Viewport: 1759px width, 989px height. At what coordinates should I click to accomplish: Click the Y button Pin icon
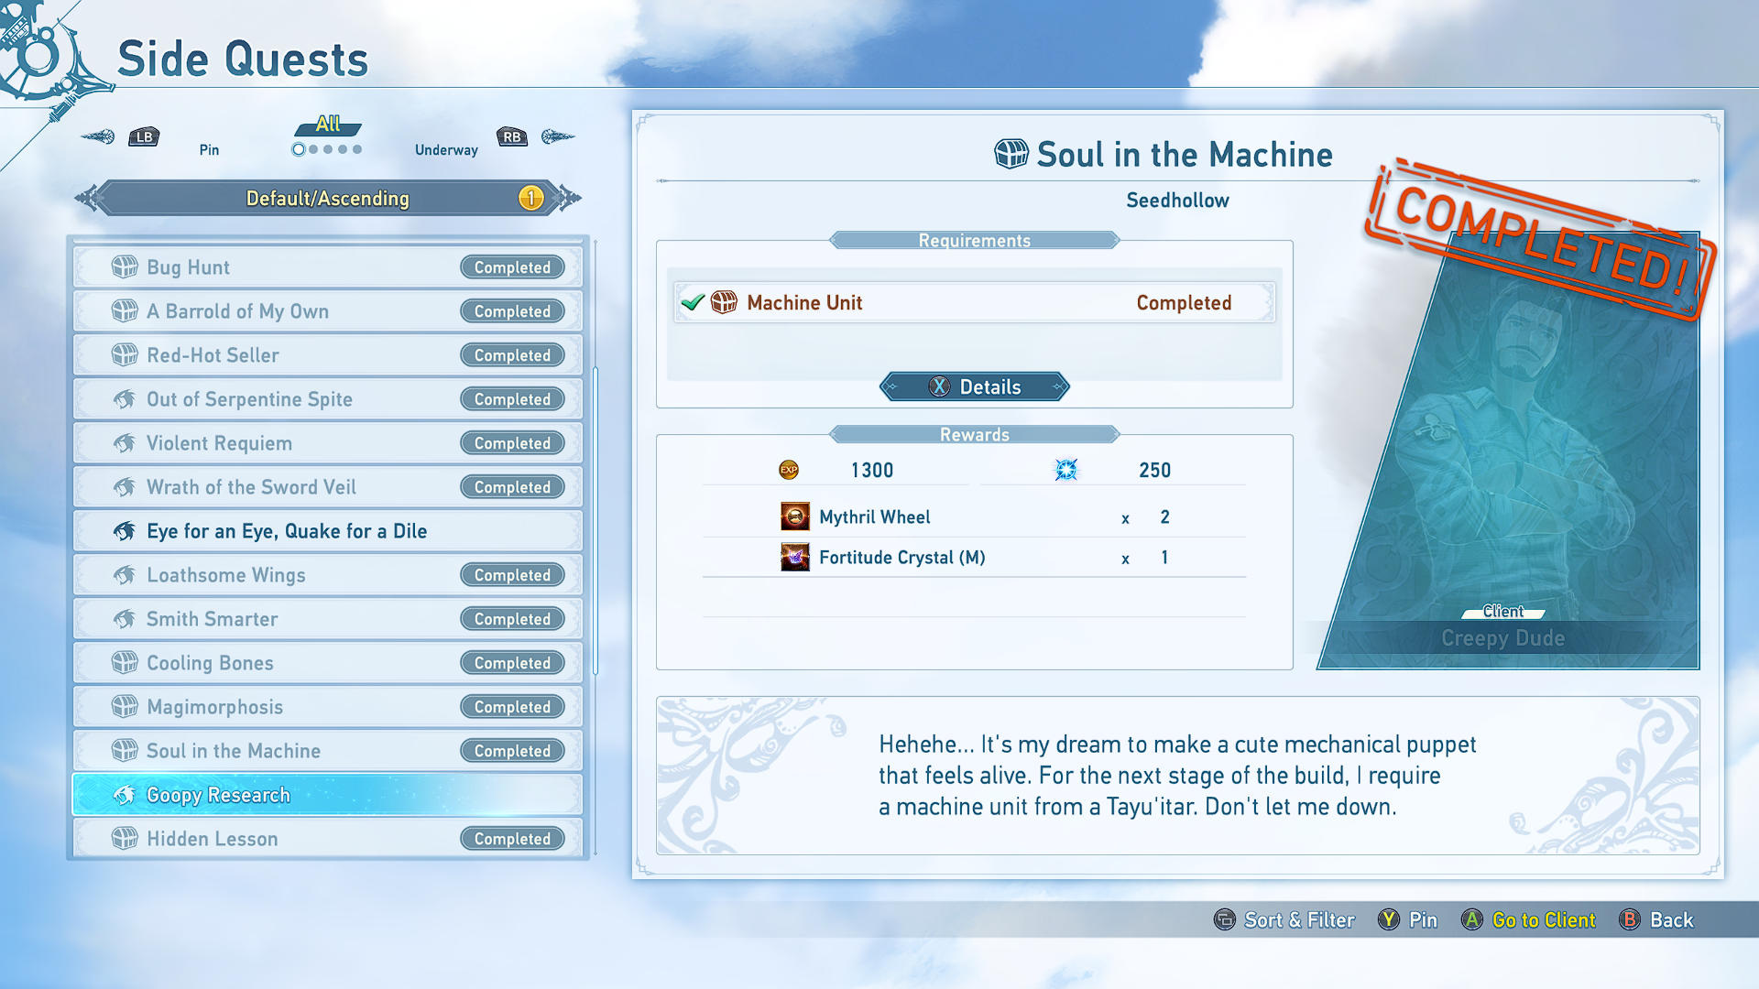coord(1388,919)
